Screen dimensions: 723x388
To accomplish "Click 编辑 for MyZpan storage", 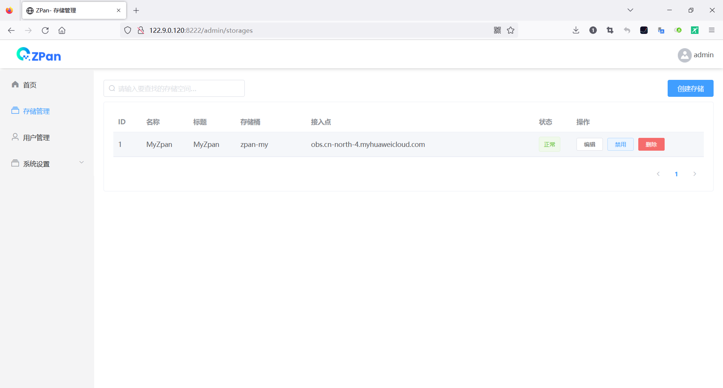I will pos(590,144).
